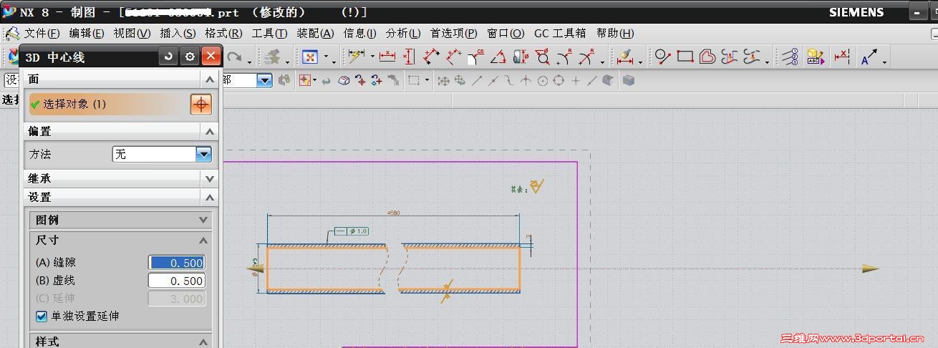Image resolution: width=938 pixels, height=348 pixels.
Task: Open the 分析(L) menu
Action: click(x=403, y=33)
